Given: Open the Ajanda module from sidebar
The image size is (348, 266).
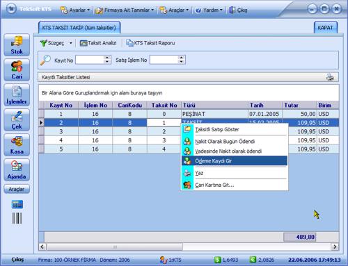Looking at the screenshot, I should [x=17, y=170].
